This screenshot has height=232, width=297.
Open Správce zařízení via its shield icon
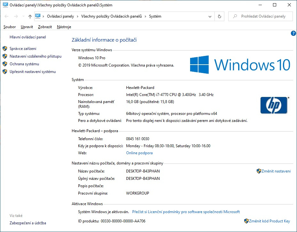[x=4, y=49]
